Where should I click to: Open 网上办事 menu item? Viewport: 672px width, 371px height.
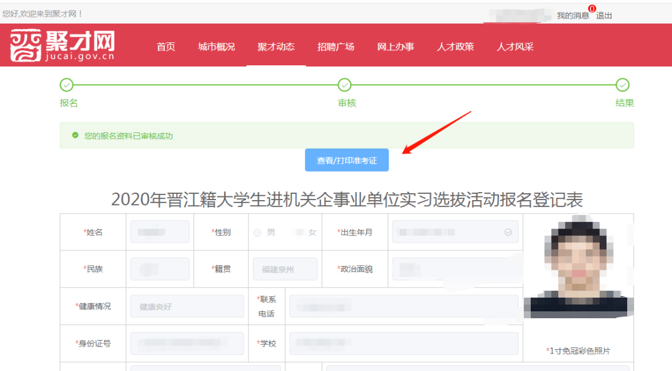(395, 47)
